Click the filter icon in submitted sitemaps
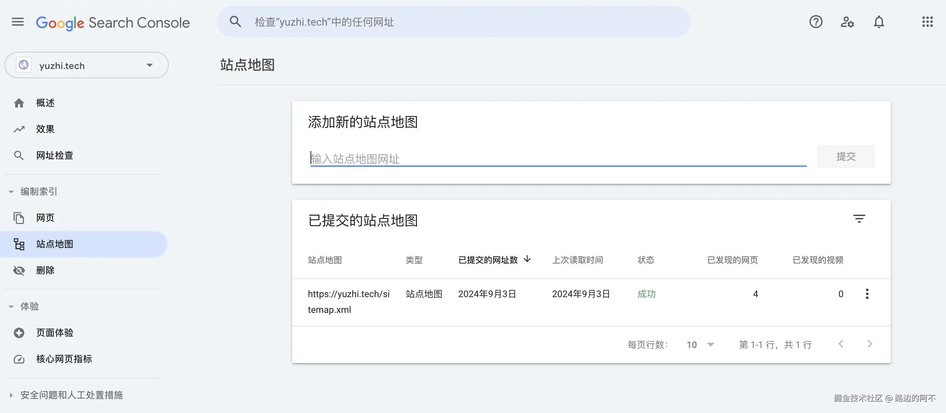 pos(859,219)
